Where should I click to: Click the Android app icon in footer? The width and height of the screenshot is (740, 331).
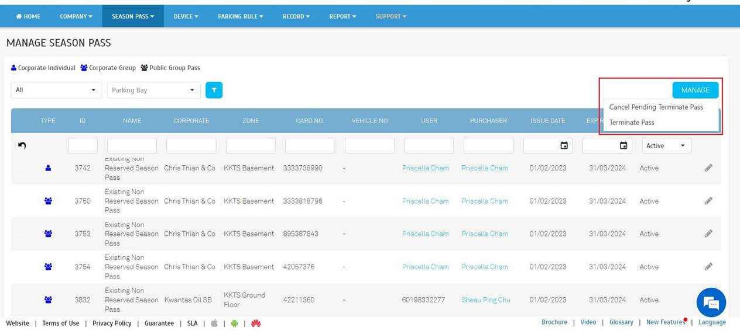coord(234,323)
